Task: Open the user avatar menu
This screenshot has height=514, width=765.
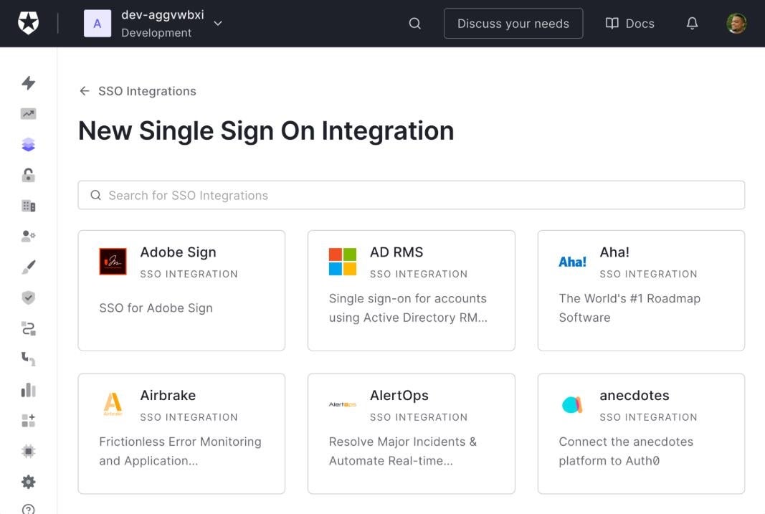Action: (736, 24)
